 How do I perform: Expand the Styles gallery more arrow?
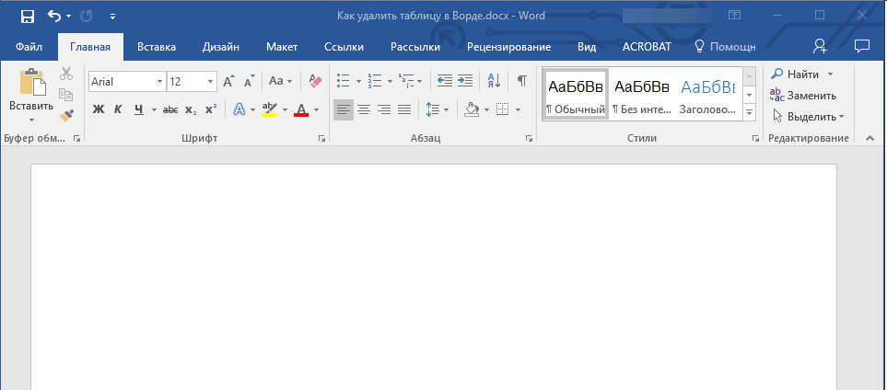pyautogui.click(x=749, y=112)
